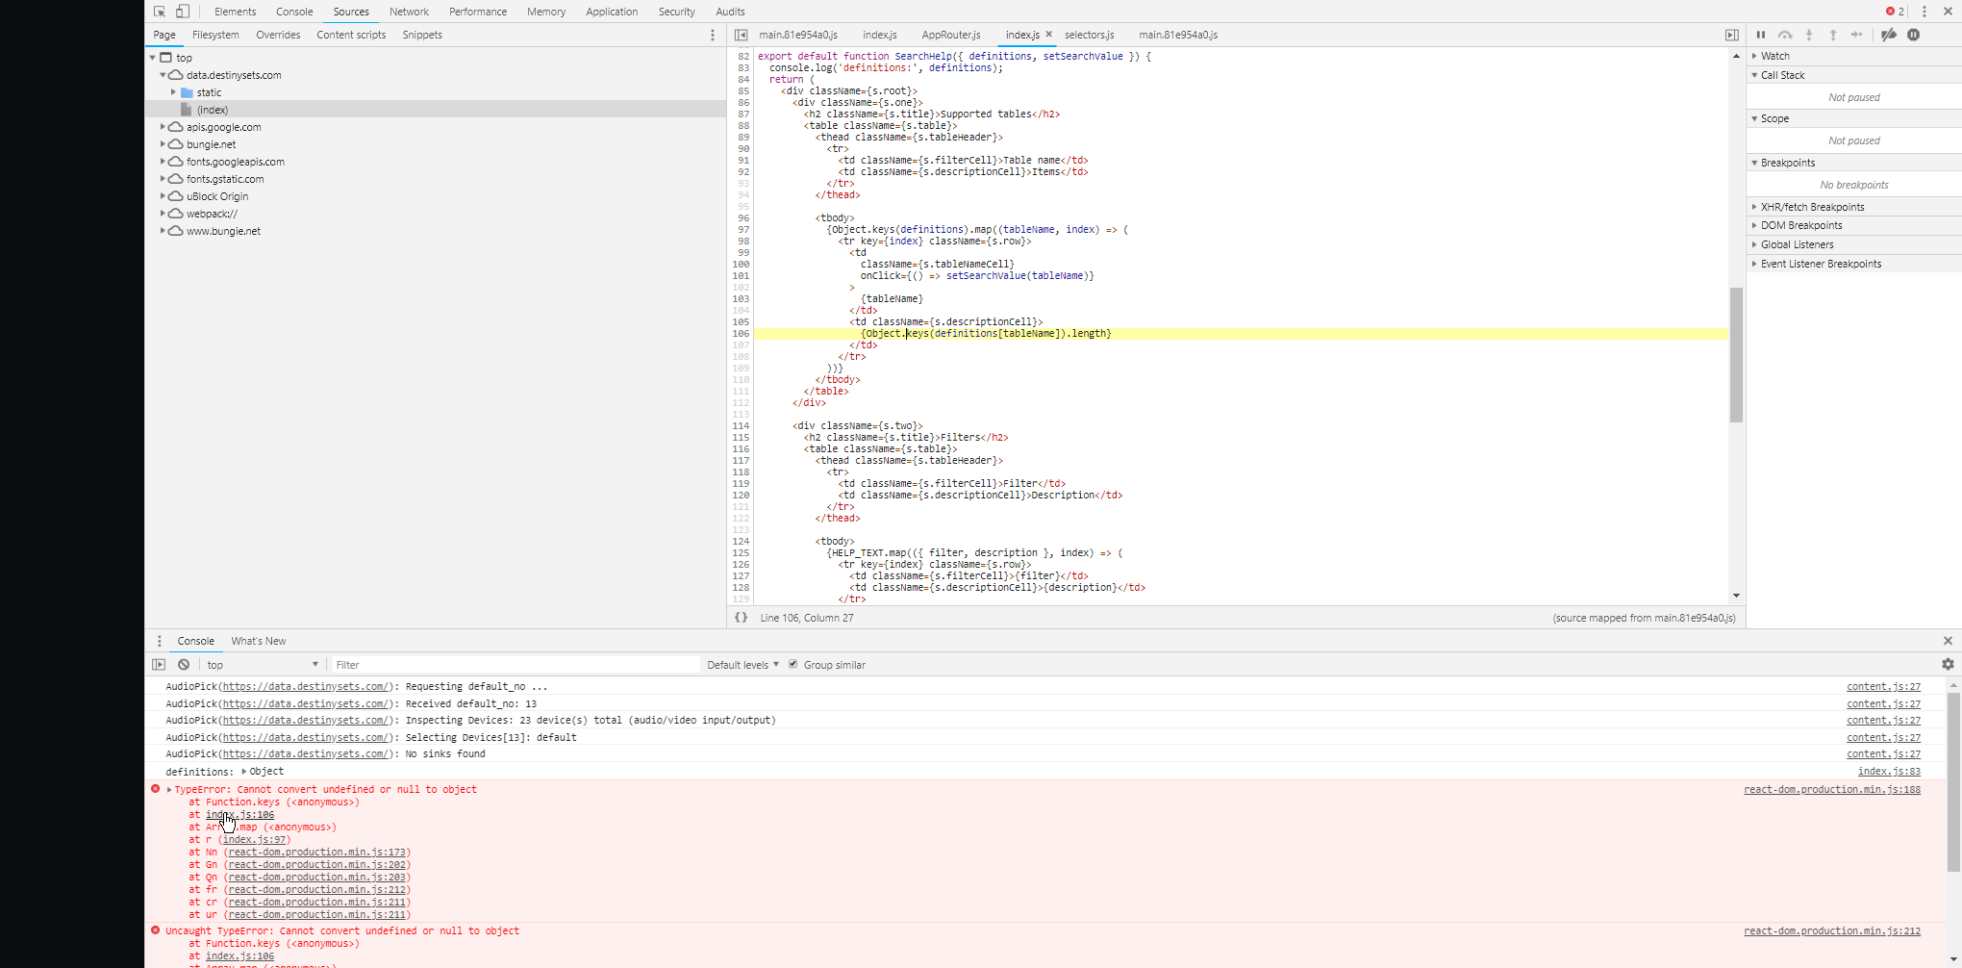Collapse data.destinysets.com tree node
1962x968 pixels.
[163, 75]
